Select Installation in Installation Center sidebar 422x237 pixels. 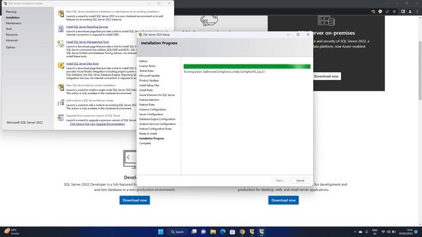pos(13,18)
